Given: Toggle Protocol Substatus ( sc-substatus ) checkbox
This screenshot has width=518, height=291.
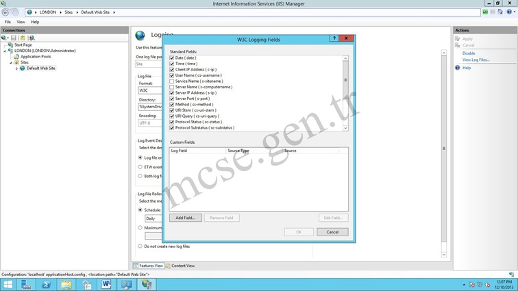Looking at the screenshot, I should [x=172, y=128].
